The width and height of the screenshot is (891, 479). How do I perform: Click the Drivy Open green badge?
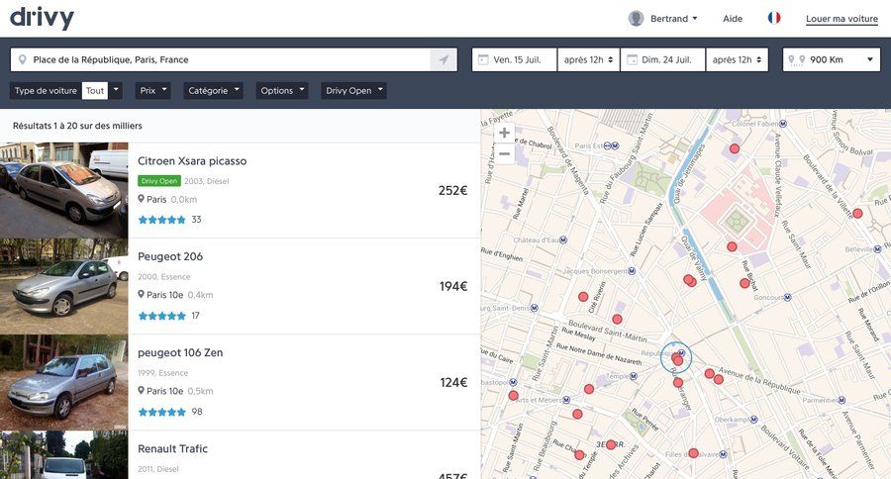click(159, 181)
